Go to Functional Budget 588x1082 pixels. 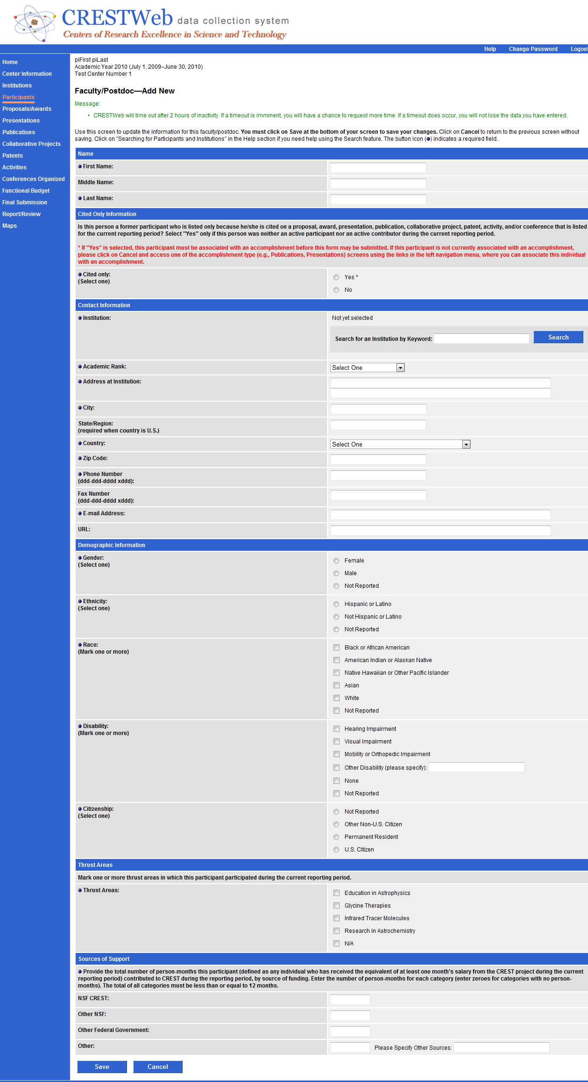point(26,191)
